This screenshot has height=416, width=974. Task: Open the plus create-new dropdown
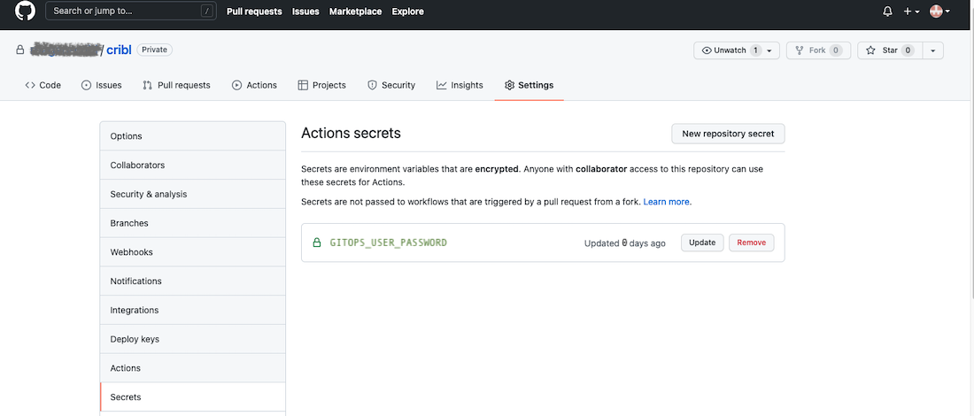pos(912,12)
